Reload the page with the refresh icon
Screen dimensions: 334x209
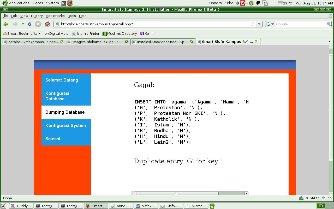click(30, 24)
